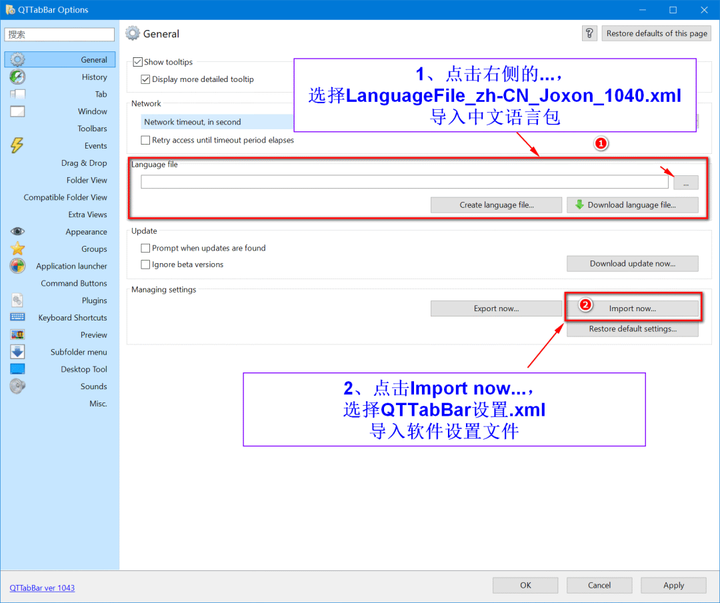Screen dimensions: 720x603
Task: Click the Plugins icon in sidebar
Action: click(17, 300)
